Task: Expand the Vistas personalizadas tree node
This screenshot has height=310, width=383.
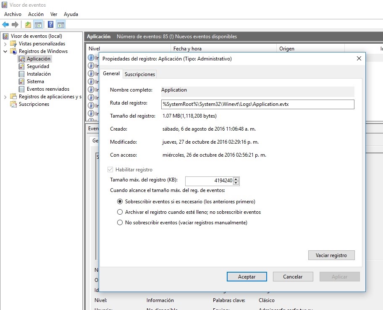Action: (5, 44)
